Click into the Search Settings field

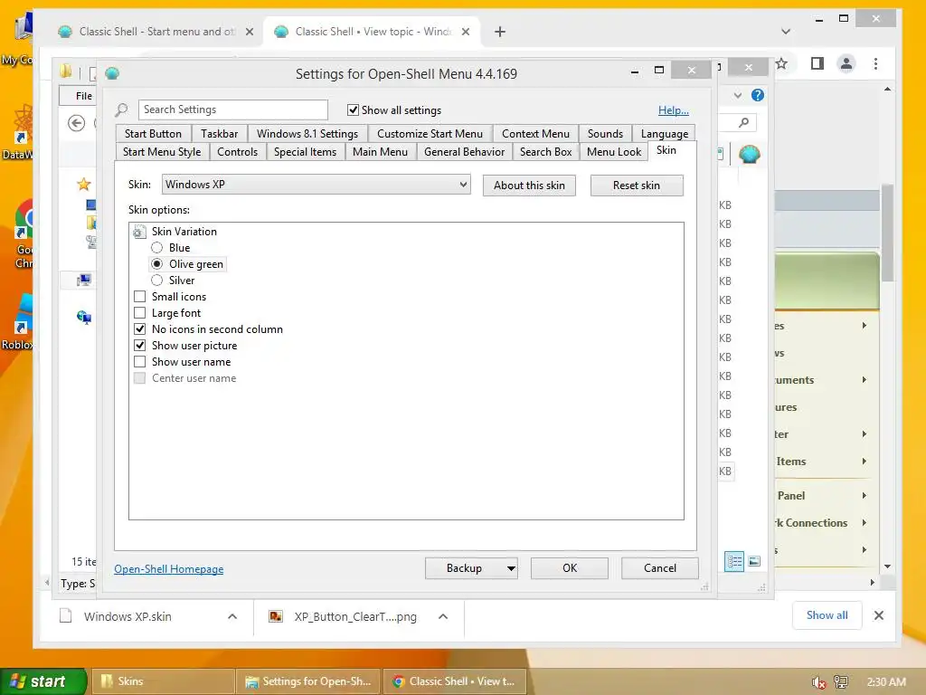(x=232, y=109)
